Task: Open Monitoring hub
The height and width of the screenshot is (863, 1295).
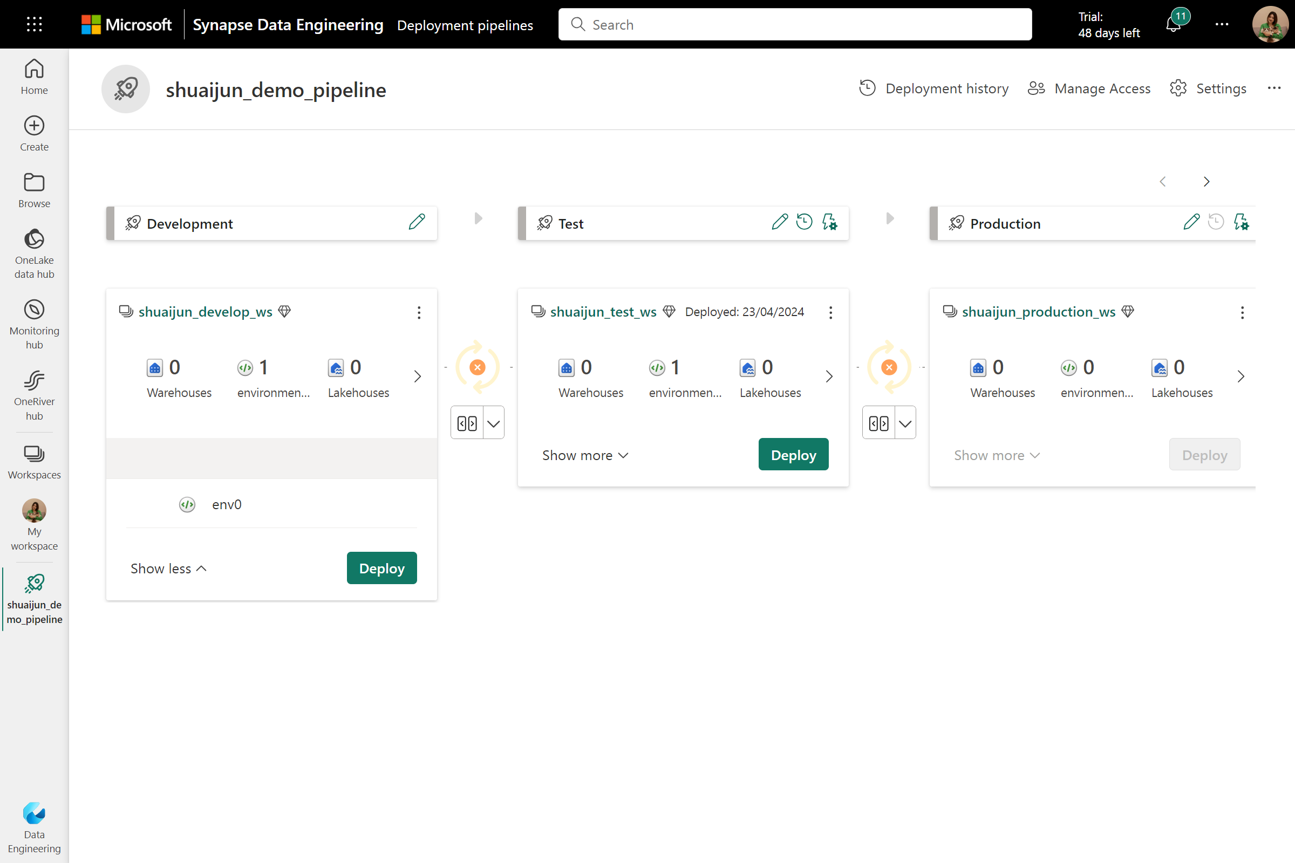Action: (34, 325)
